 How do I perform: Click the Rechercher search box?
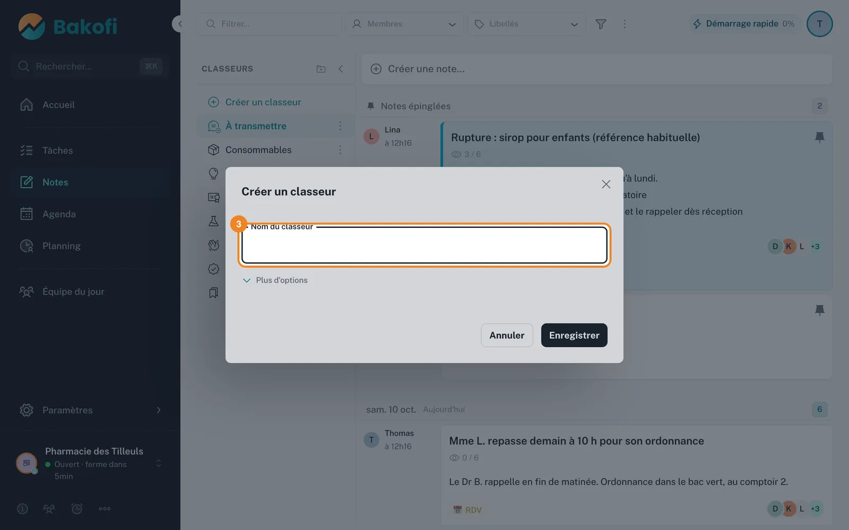pyautogui.click(x=90, y=66)
